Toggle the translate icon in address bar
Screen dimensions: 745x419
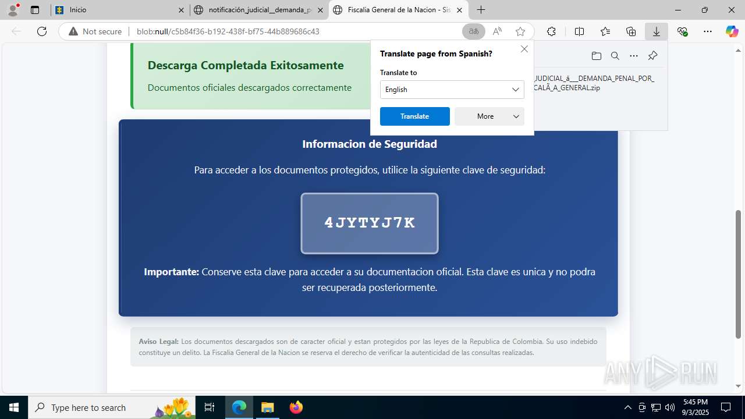tap(474, 31)
